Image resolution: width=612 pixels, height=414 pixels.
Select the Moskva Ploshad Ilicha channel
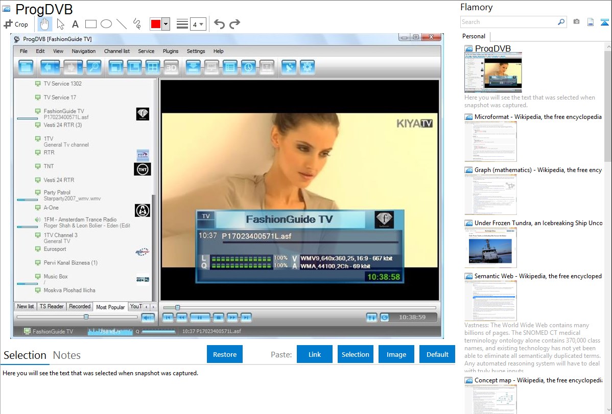pyautogui.click(x=69, y=290)
